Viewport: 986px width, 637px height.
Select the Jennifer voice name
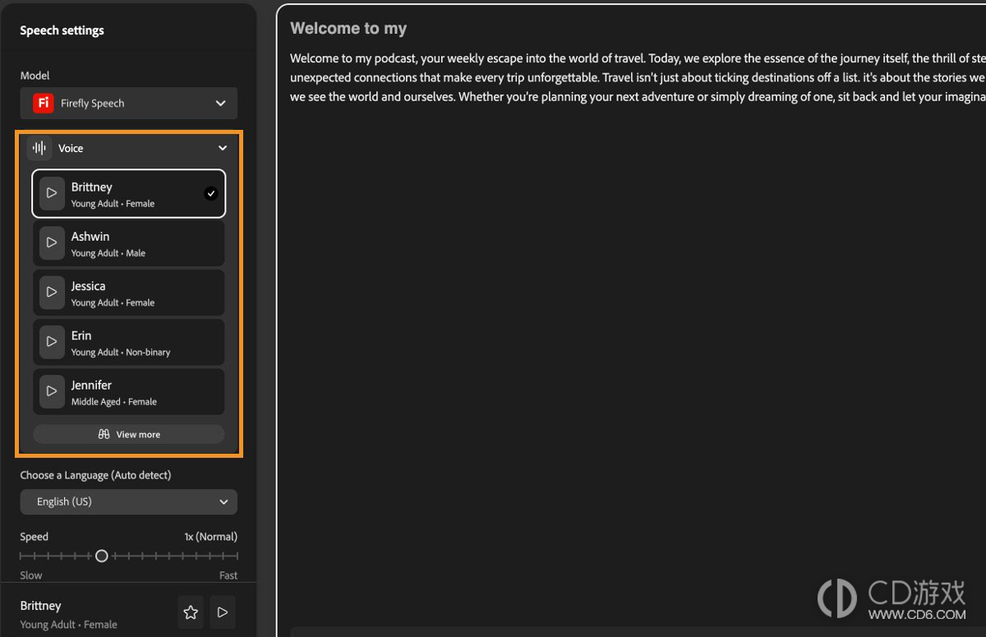coord(91,385)
